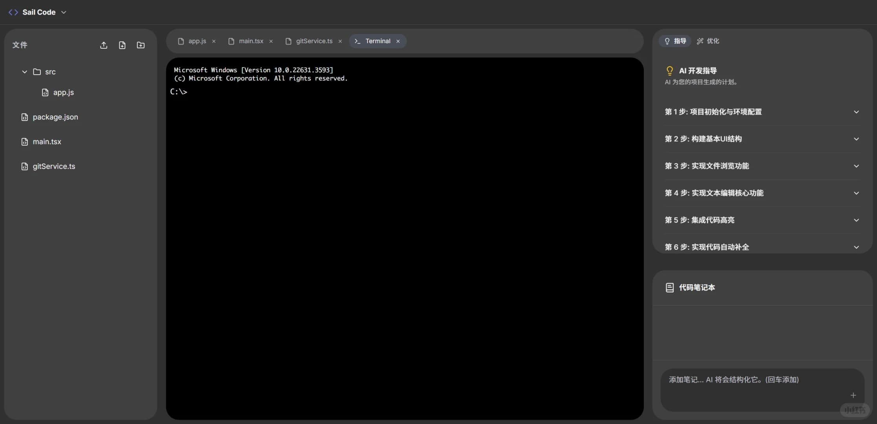The image size is (877, 424).
Task: Open package.json in the file tree
Action: pos(55,117)
